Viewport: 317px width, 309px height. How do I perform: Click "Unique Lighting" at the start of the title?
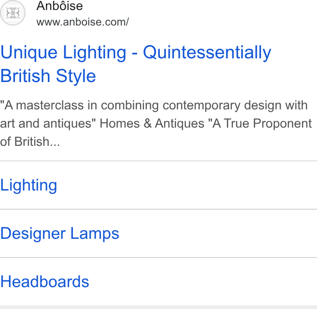pos(63,52)
